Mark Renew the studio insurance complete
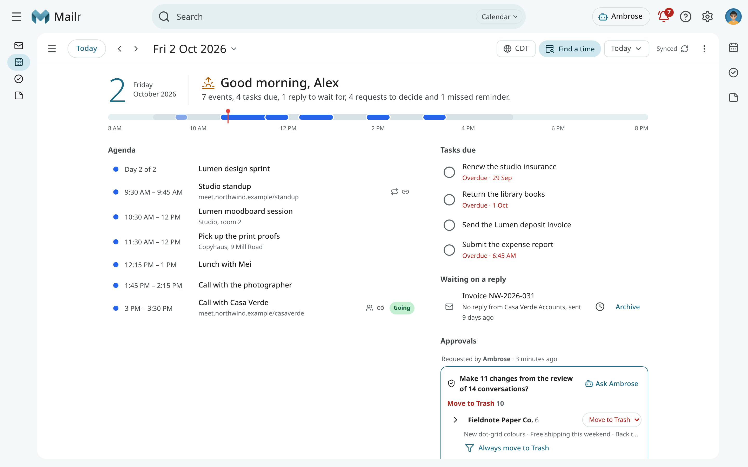The image size is (748, 467). coord(449,172)
